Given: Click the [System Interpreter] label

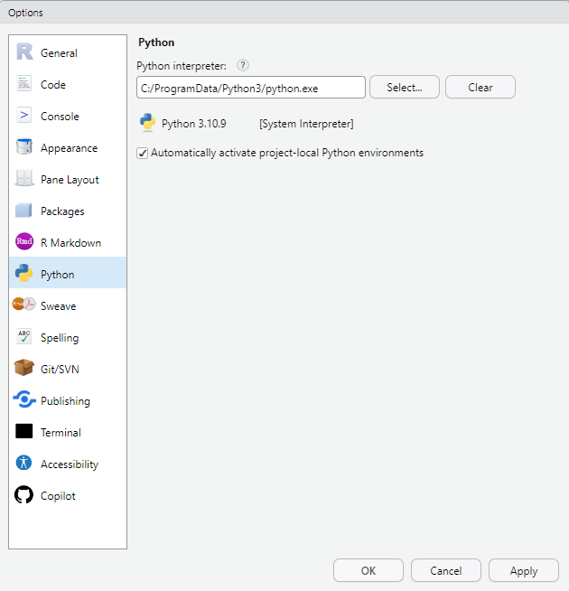Looking at the screenshot, I should coord(306,124).
